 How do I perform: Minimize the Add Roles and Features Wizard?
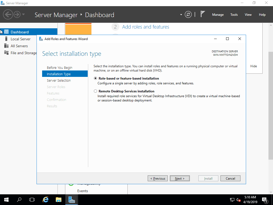215,39
